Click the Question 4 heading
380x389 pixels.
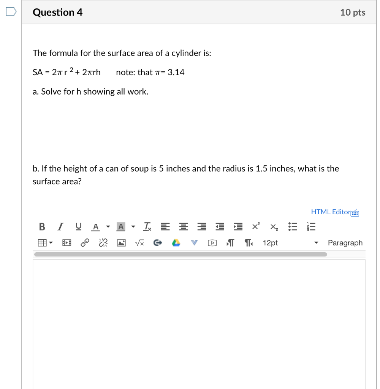[x=58, y=12]
